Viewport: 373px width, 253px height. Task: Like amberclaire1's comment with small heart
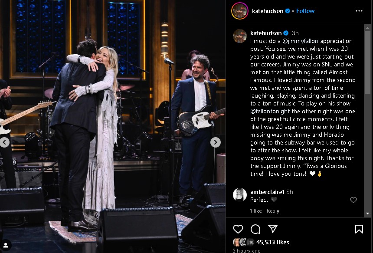pyautogui.click(x=353, y=200)
